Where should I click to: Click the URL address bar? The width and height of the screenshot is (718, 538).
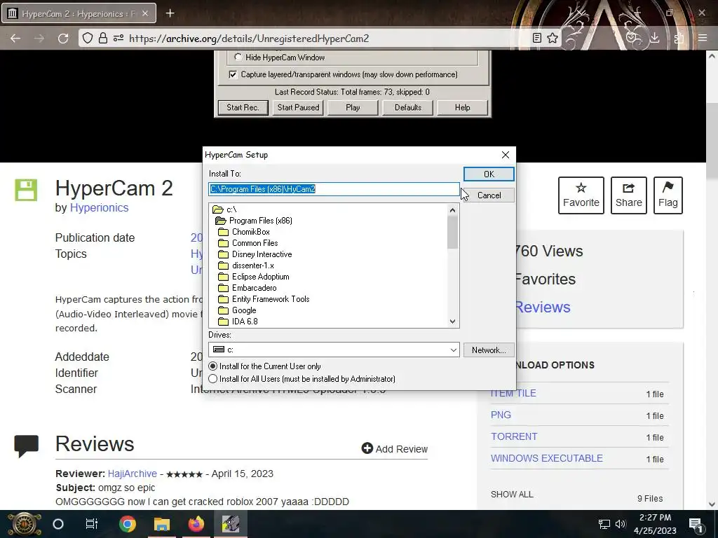tap(320, 39)
